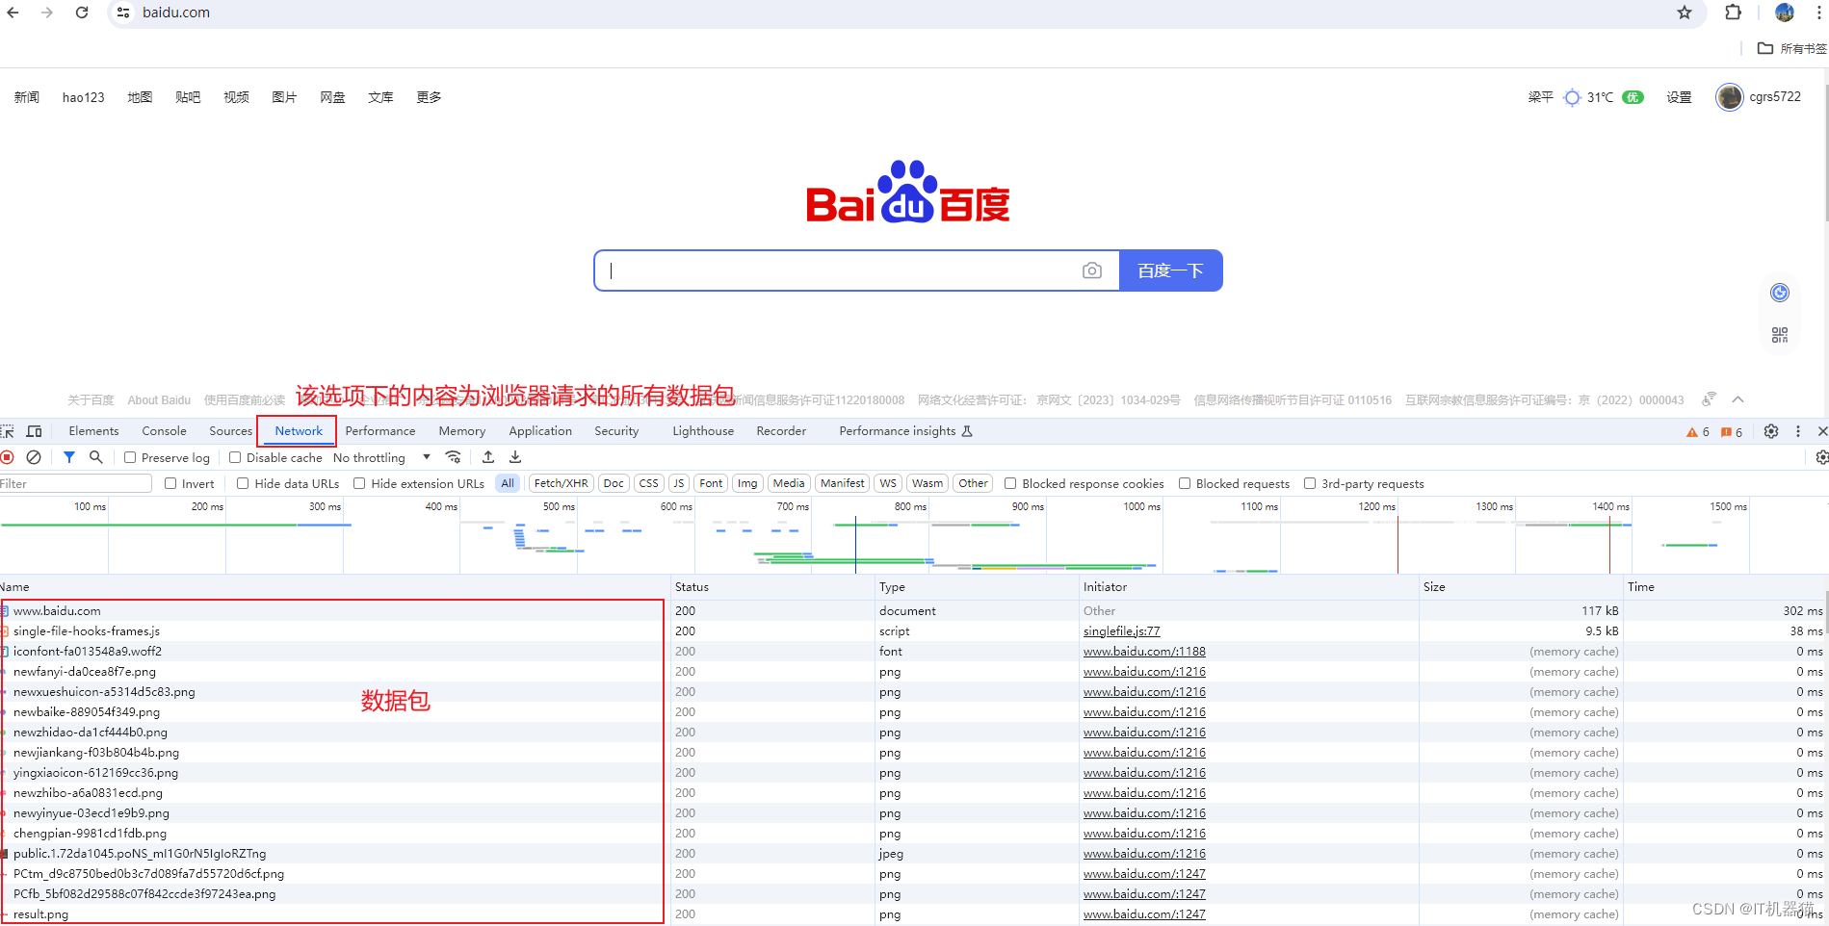Screen dimensions: 1829x926
Task: Open 设置 settings menu on Baidu
Action: [x=1680, y=97]
